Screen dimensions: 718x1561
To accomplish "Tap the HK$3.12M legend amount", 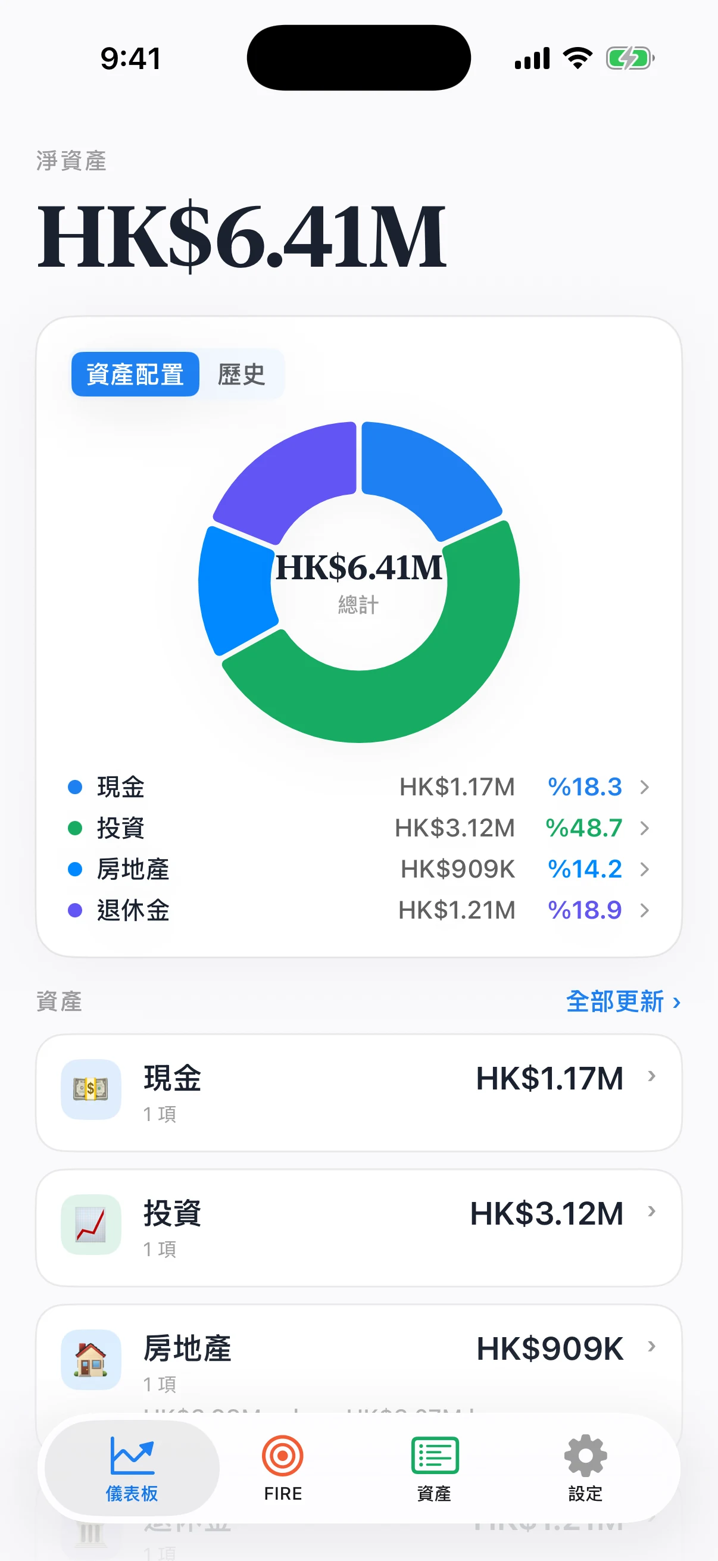I will click(x=455, y=828).
